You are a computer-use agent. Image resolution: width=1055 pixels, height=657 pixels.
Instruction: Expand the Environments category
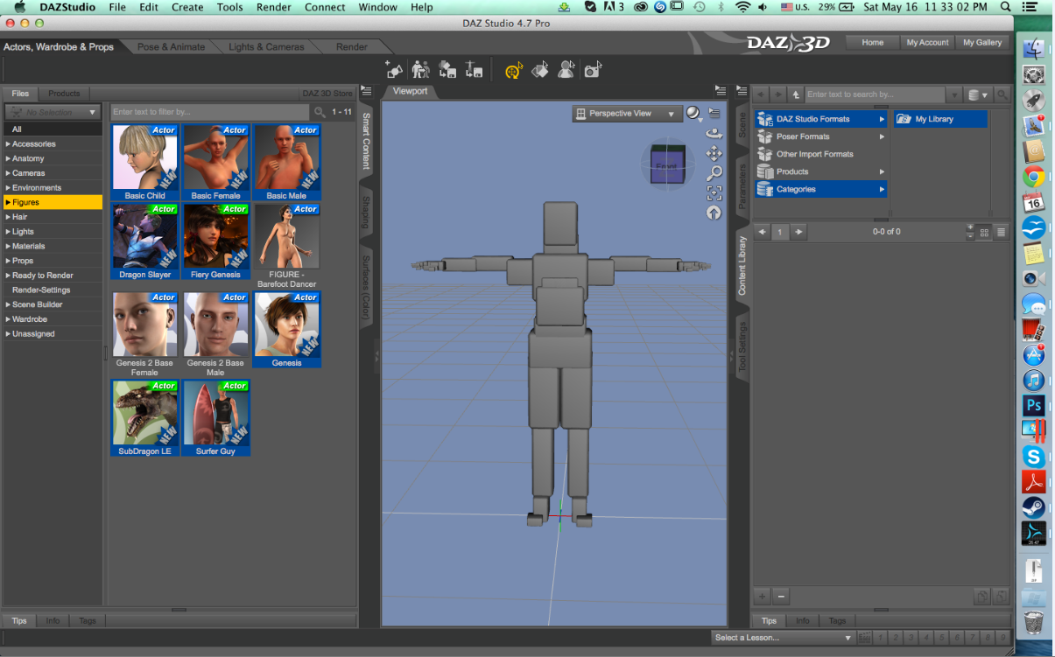8,188
